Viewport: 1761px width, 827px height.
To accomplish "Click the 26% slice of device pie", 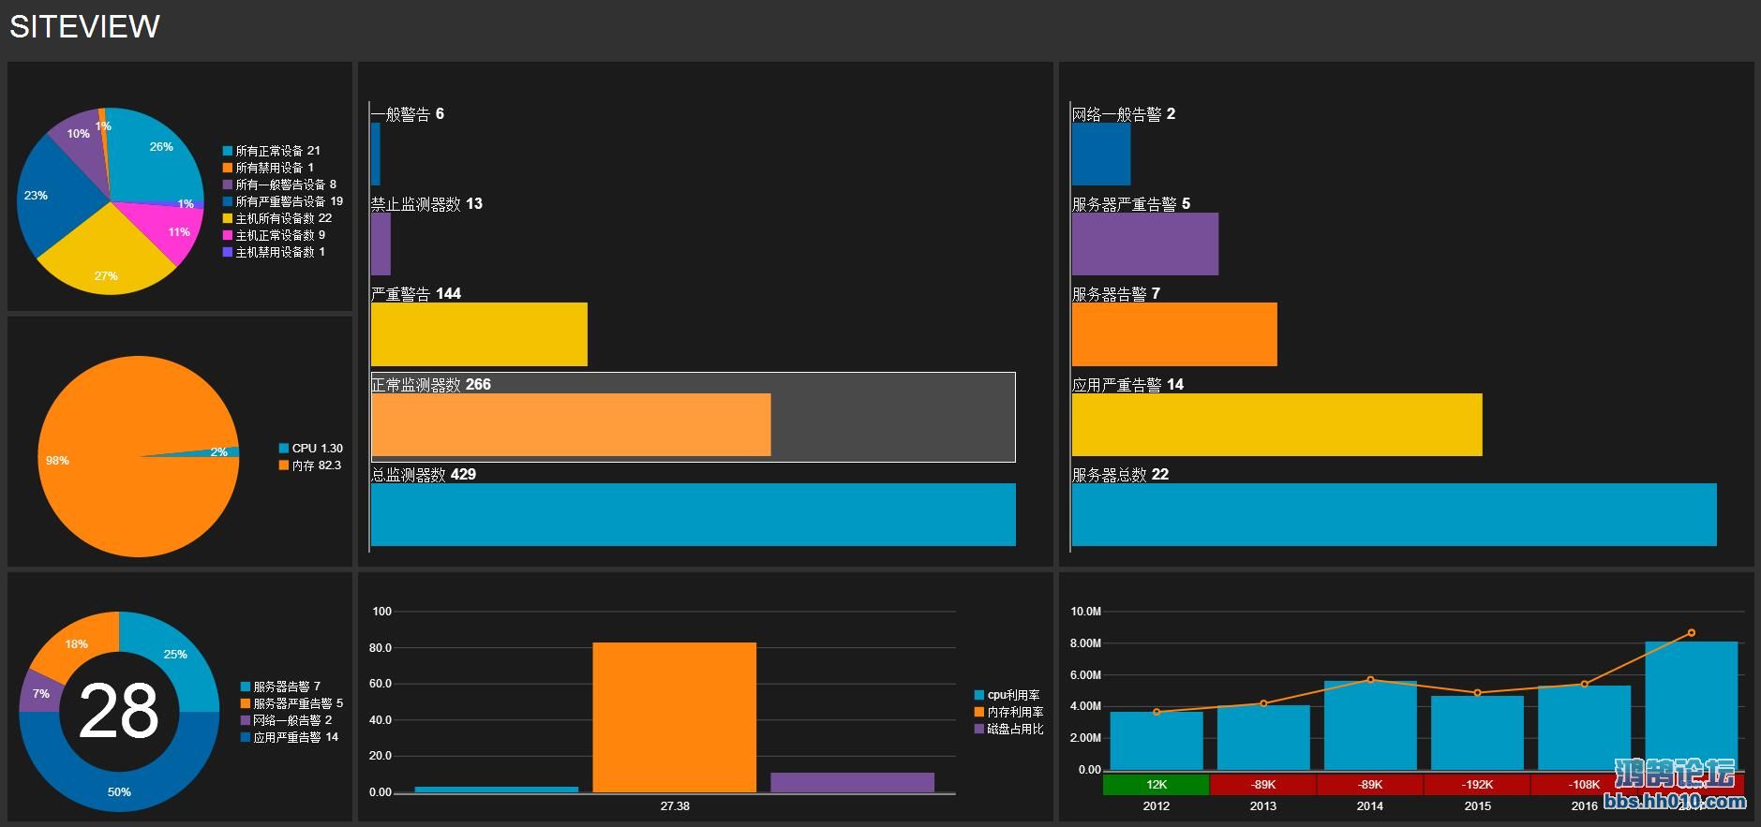I will point(155,155).
